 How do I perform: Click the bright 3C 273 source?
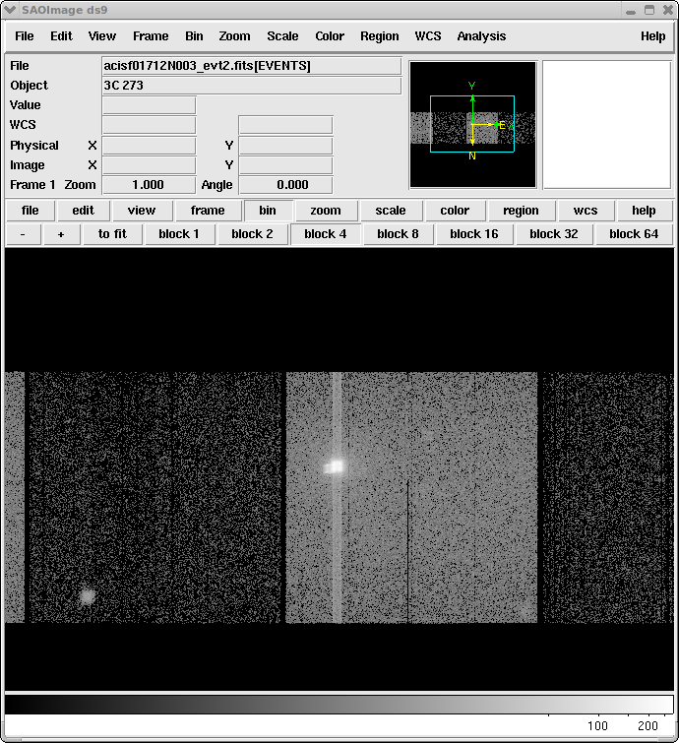point(335,466)
